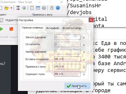Click the window layout icon in toolbar
126x94 pixels.
click(38, 8)
